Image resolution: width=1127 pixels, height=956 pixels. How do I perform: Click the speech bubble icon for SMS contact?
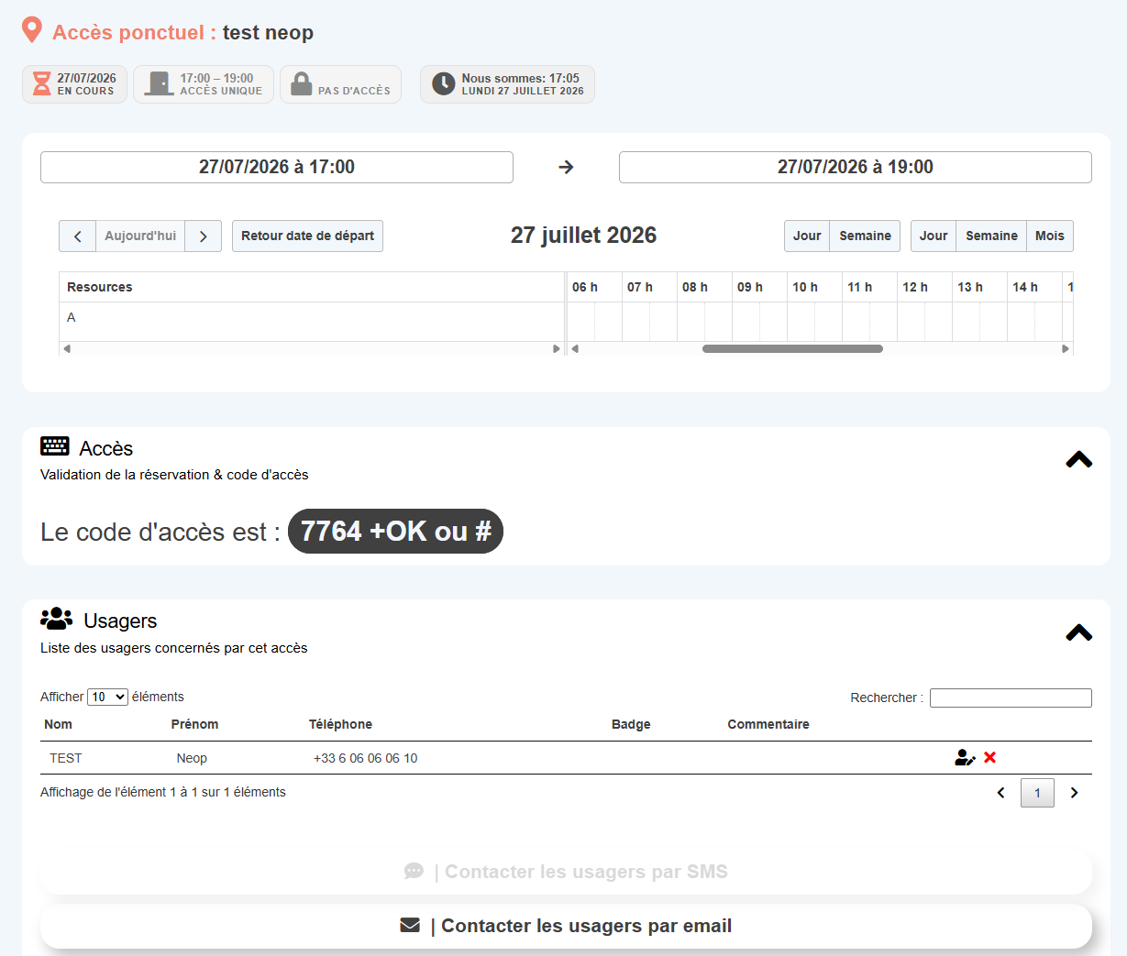[414, 871]
